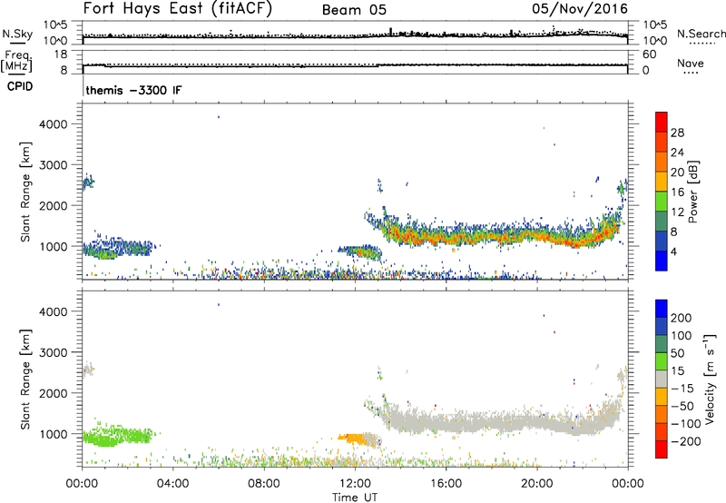Click the 'CPID' label

(20, 86)
